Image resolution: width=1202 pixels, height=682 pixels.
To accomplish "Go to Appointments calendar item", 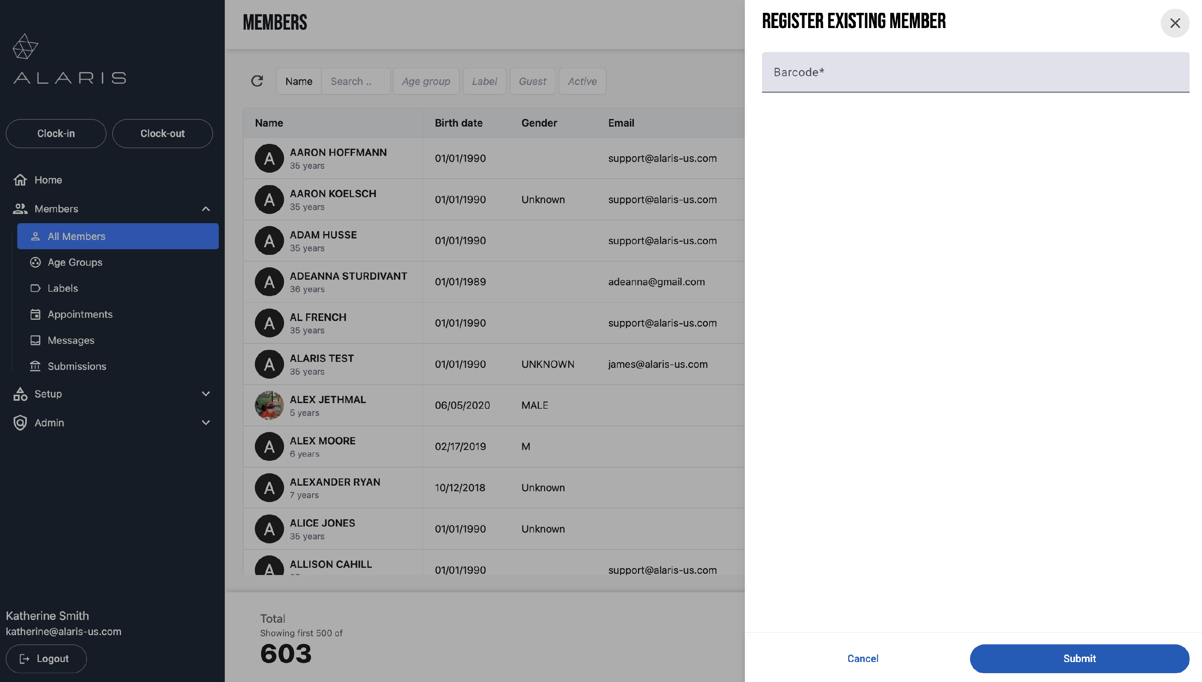I will (x=80, y=314).
